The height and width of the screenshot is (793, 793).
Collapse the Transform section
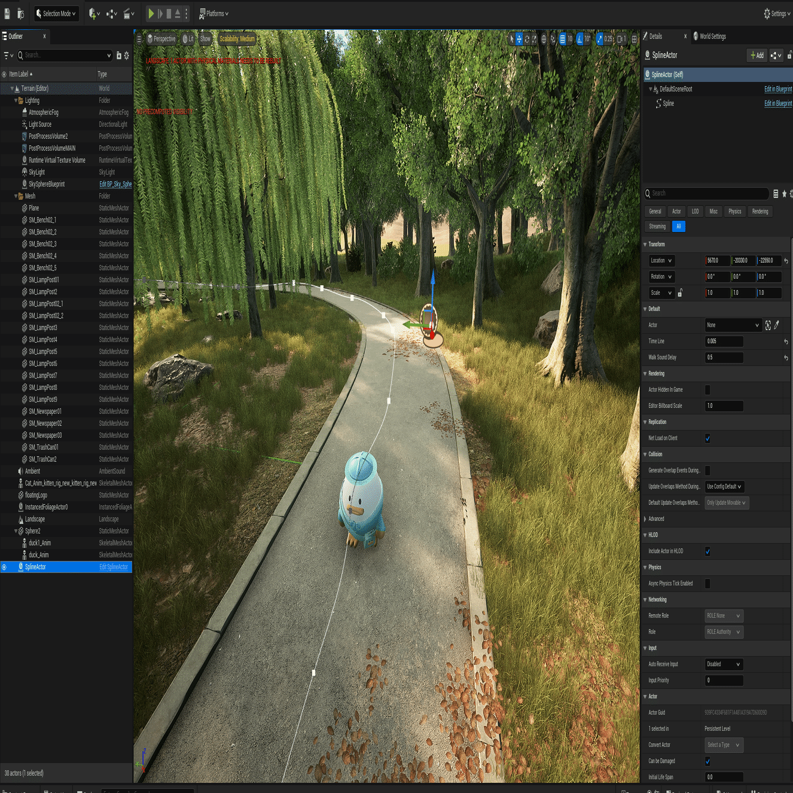pos(645,245)
